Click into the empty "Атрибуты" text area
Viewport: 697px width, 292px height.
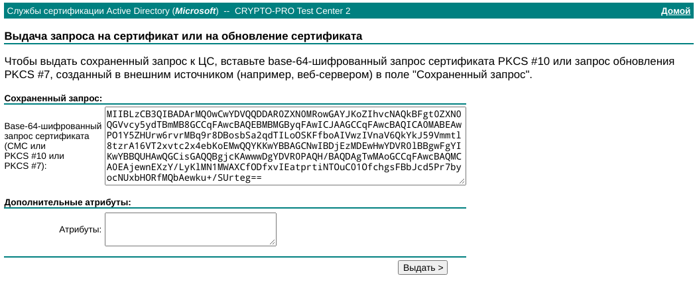coord(190,229)
